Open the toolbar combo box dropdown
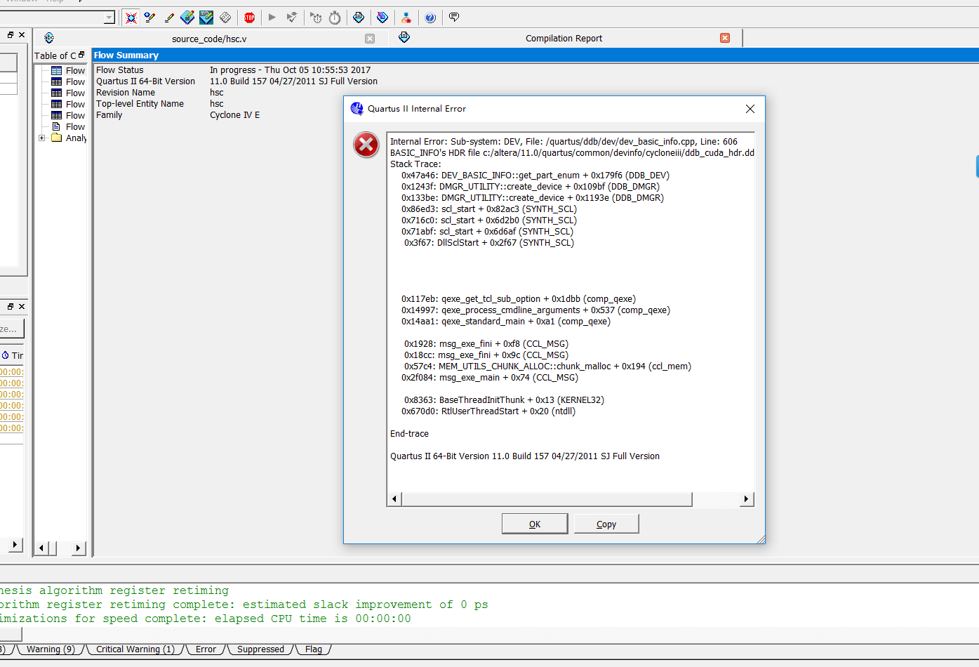The height and width of the screenshot is (667, 979). 109,18
